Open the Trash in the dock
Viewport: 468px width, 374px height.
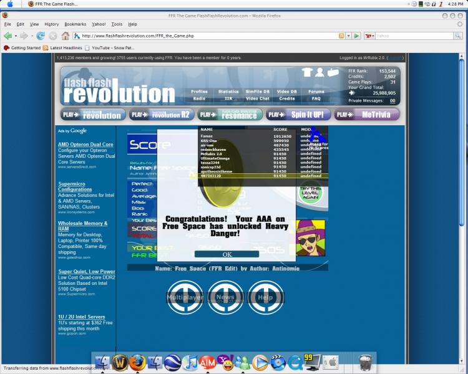click(366, 362)
